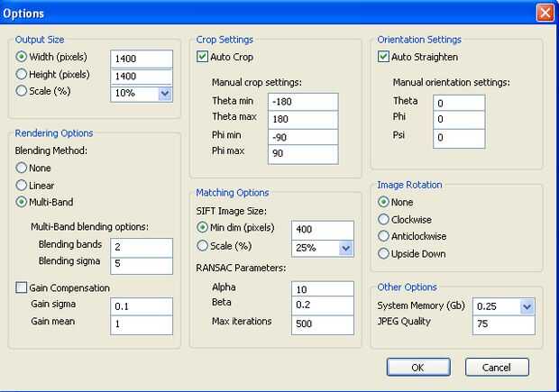This screenshot has height=392, width=559.
Task: Click the Gain sigma input field
Action: click(x=142, y=306)
